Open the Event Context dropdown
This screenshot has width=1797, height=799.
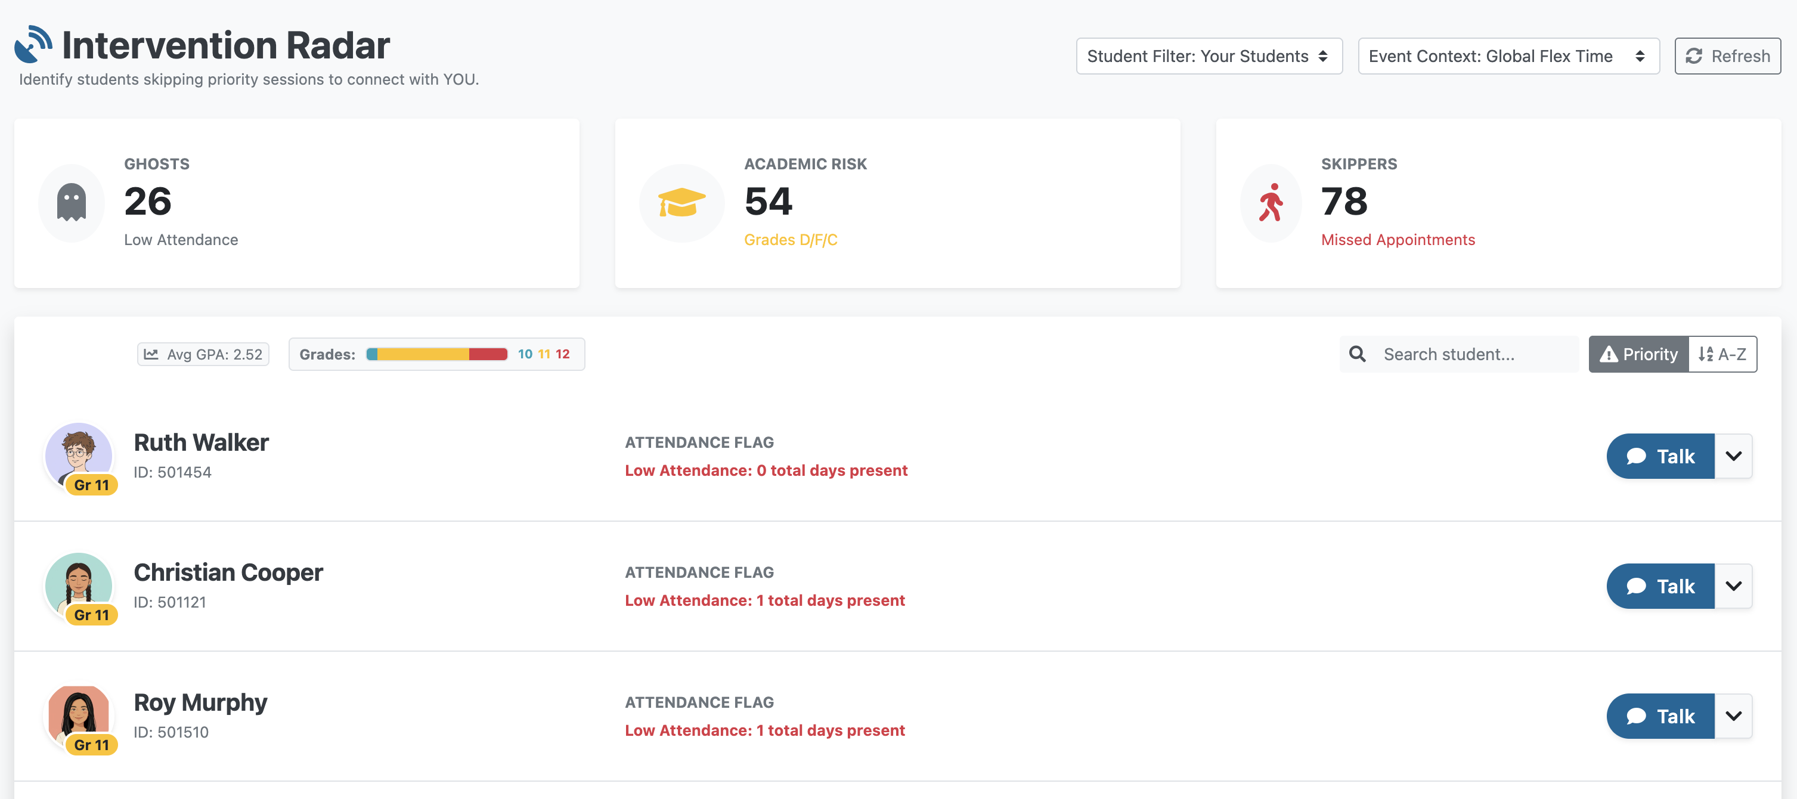(x=1508, y=56)
